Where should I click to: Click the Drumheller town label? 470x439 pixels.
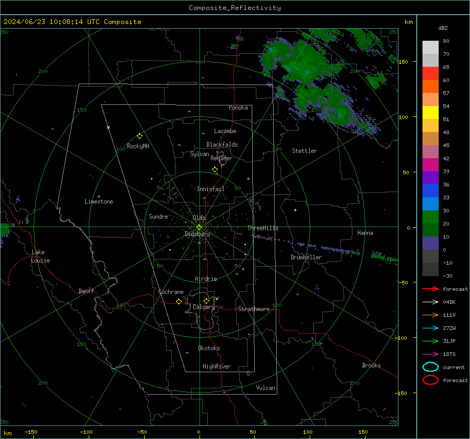pos(306,257)
